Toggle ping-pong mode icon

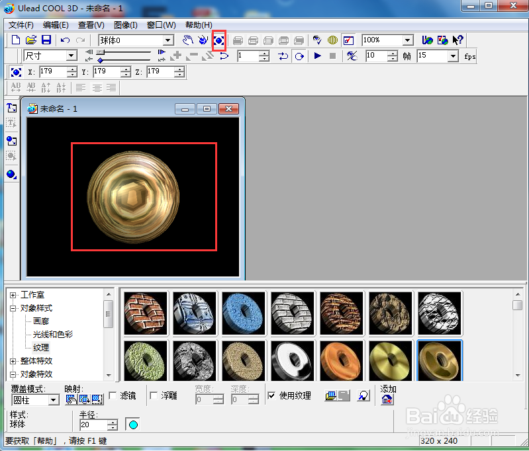pos(283,56)
